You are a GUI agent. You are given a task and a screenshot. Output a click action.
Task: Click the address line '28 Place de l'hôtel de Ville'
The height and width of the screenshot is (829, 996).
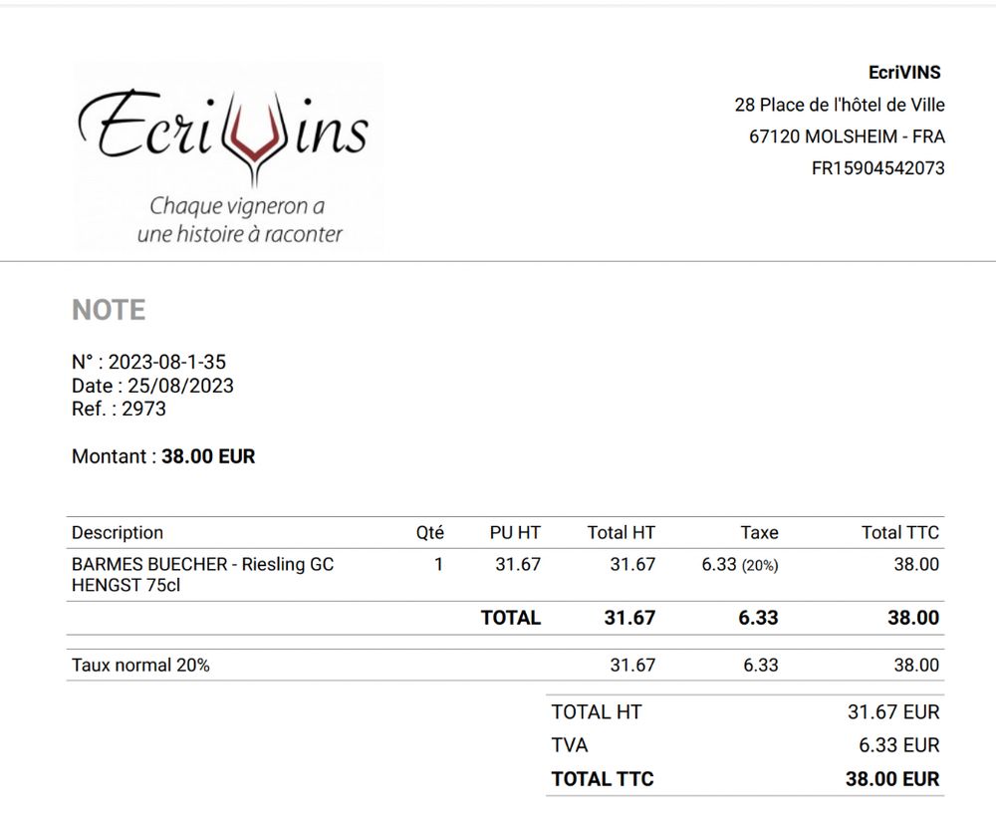pos(839,105)
